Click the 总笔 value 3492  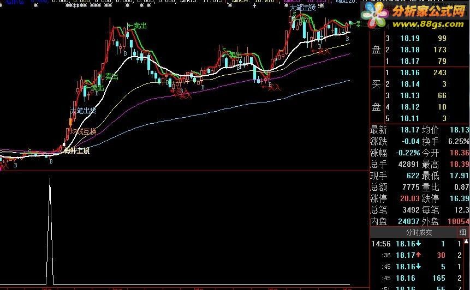coord(410,210)
